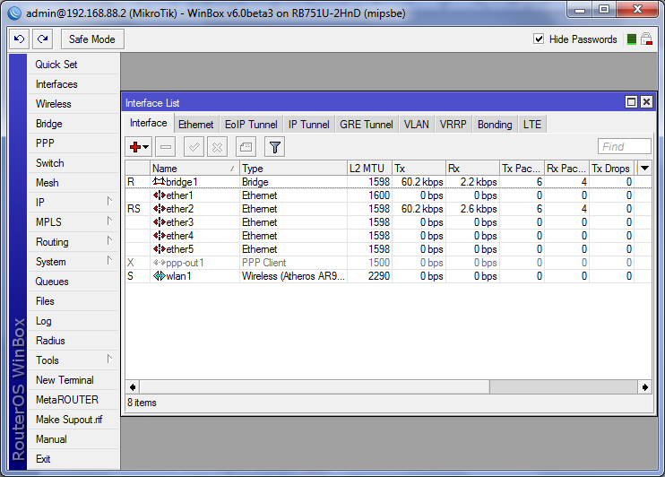Click the L2 MTU column header
This screenshot has height=477, width=665.
click(x=369, y=169)
